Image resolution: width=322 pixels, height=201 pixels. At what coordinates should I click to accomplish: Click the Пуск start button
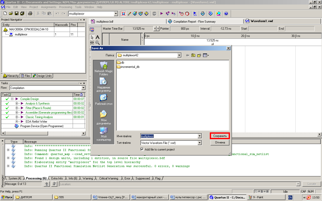click(7, 197)
